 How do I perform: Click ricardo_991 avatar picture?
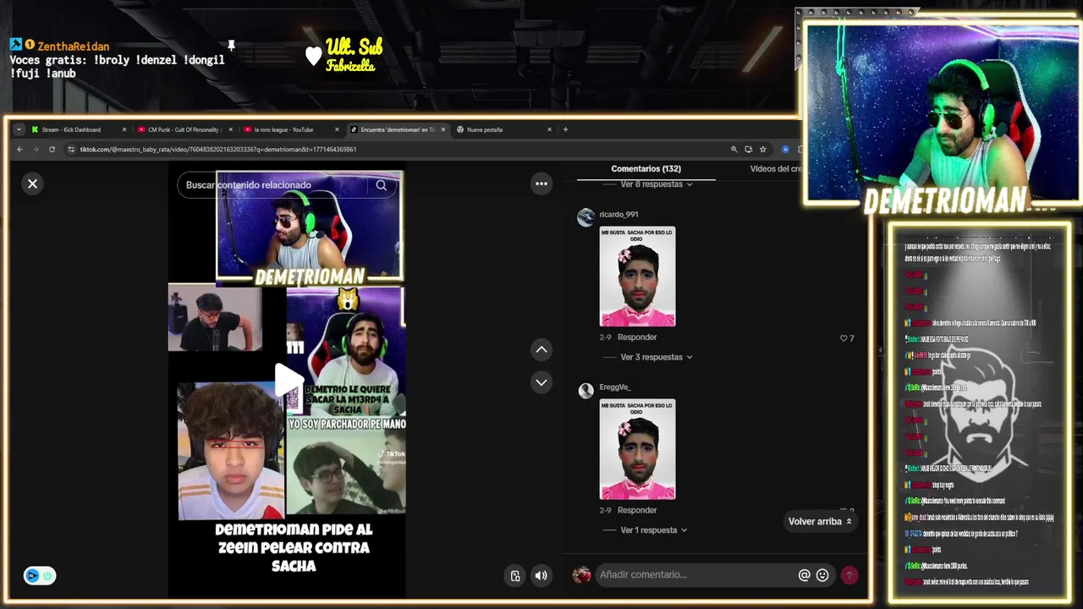[x=585, y=217]
